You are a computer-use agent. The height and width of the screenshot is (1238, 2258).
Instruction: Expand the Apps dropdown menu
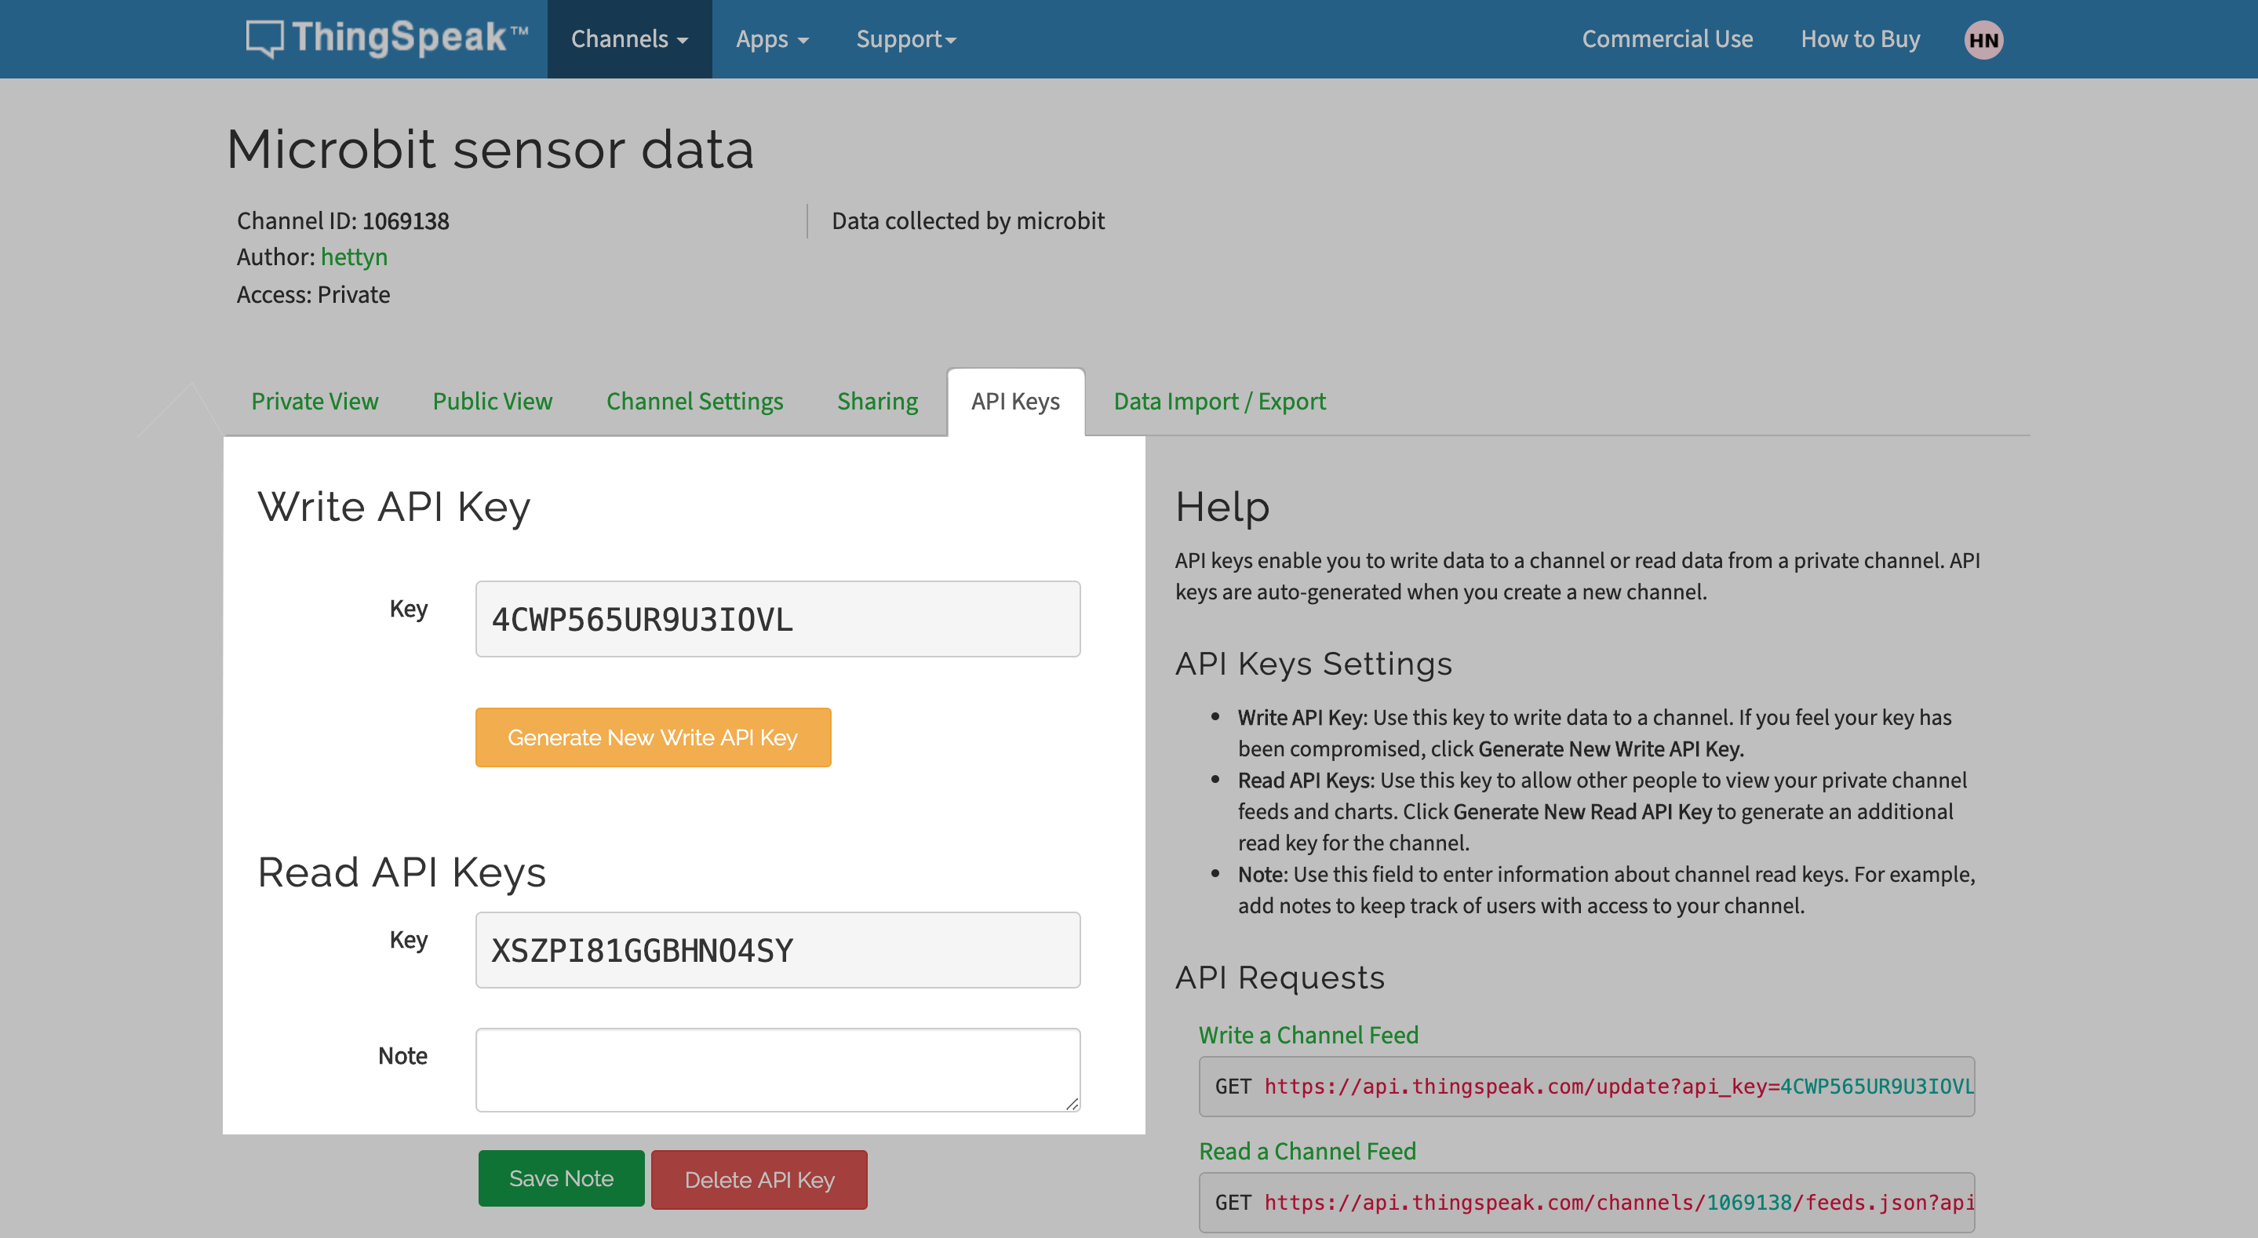[771, 39]
